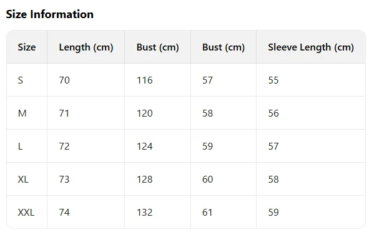Screen dimensions: 379x235
Task: Click the bust value 116
Action: (144, 80)
